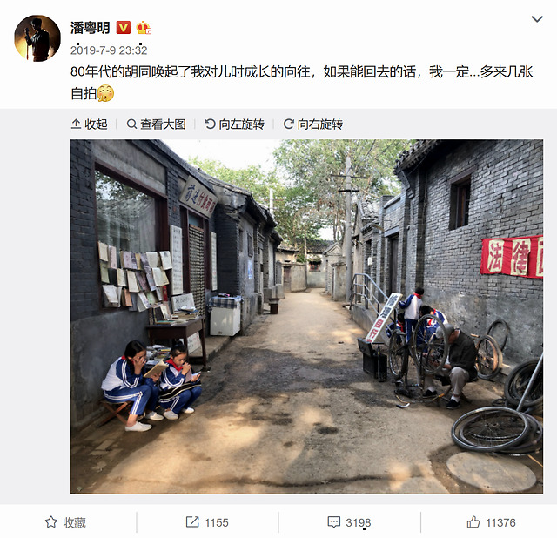Image resolution: width=557 pixels, height=538 pixels.
Task: Click the upward arrow collapse icon
Action: [76, 124]
